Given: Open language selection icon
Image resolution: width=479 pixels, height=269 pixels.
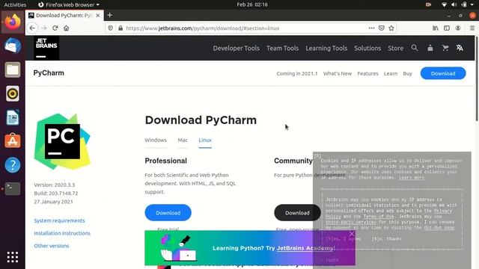Looking at the screenshot, I should point(460,48).
